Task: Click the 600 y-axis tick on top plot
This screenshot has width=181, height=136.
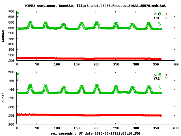Action: [x=11, y=22]
